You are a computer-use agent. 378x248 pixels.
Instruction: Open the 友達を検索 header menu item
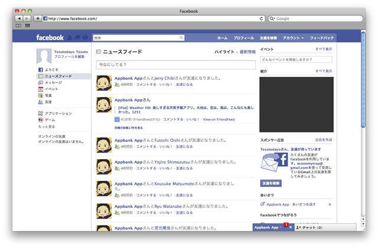point(268,38)
